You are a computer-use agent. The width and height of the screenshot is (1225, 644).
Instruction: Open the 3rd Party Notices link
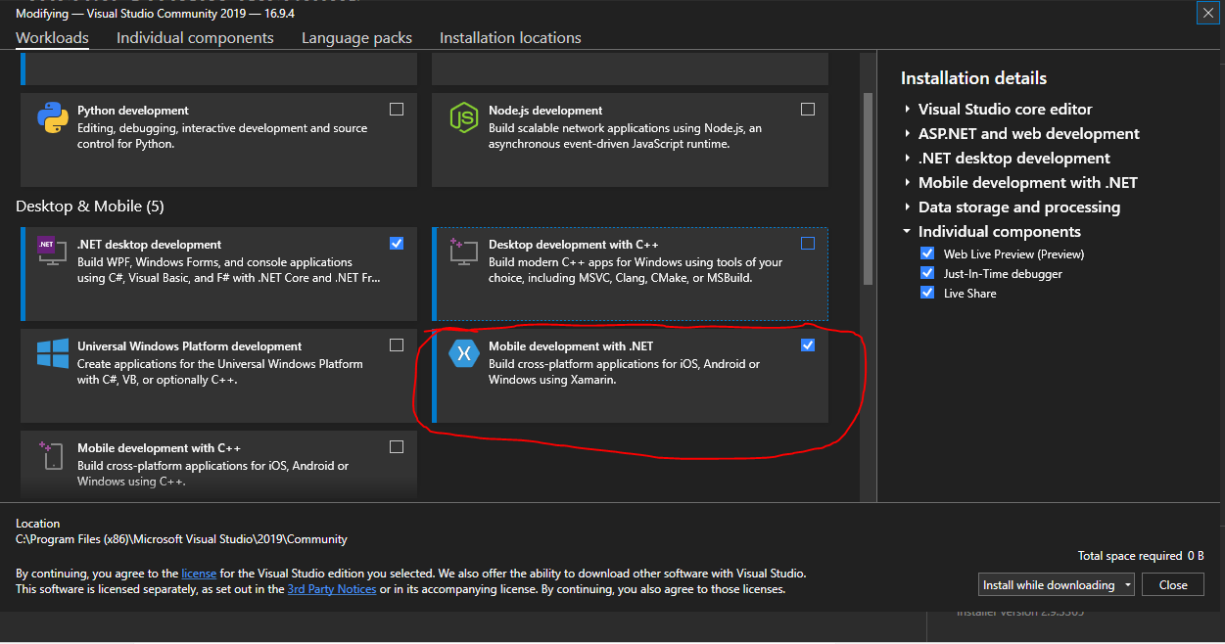pos(332,589)
